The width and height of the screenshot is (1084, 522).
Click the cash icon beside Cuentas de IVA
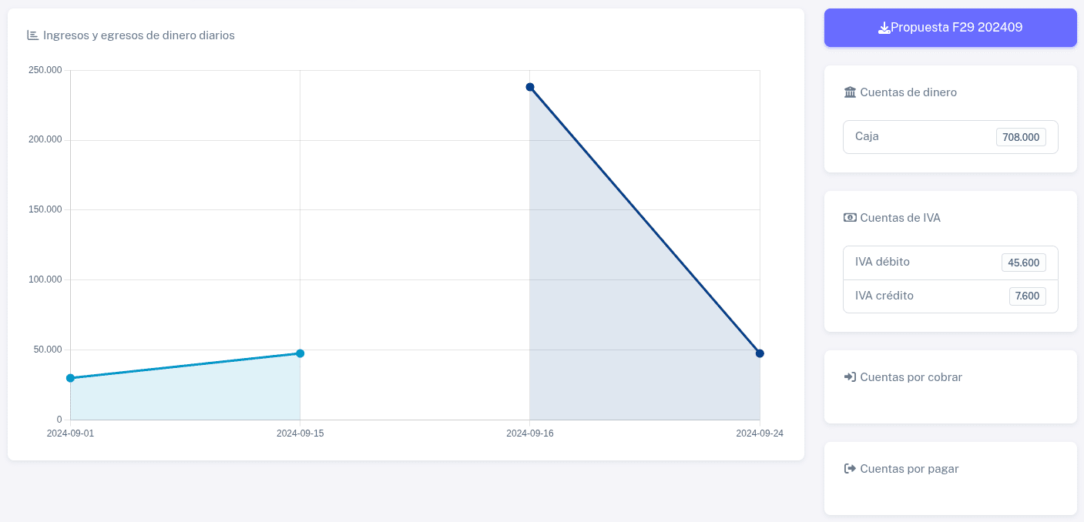pos(850,217)
